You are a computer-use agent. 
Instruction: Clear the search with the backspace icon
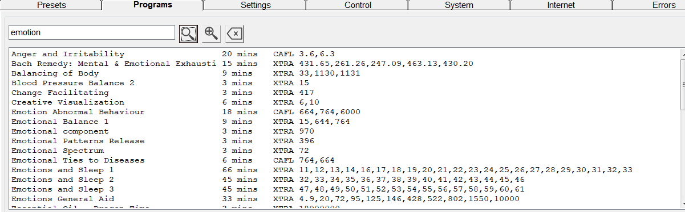235,34
